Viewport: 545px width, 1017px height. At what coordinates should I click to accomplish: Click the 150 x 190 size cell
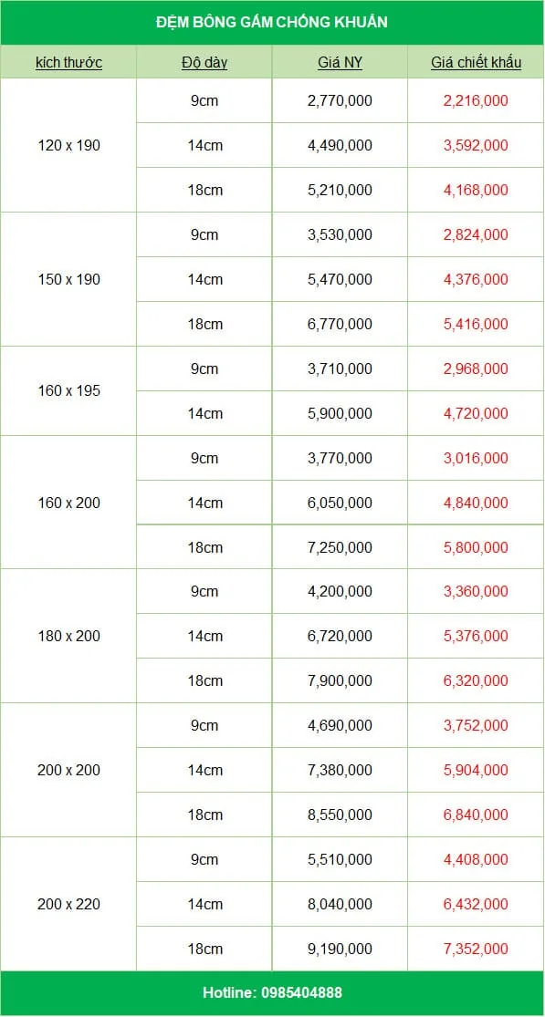click(68, 279)
